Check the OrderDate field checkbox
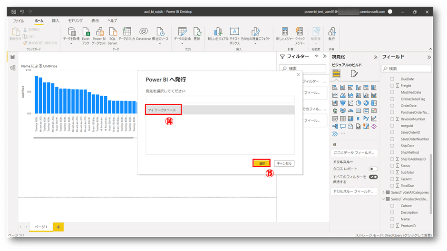Image resolution: width=447 pixels, height=251 pixels. (x=392, y=106)
